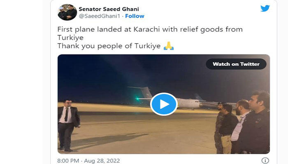Follow Senator Saeed Ghani
288x164 pixels.
click(135, 16)
